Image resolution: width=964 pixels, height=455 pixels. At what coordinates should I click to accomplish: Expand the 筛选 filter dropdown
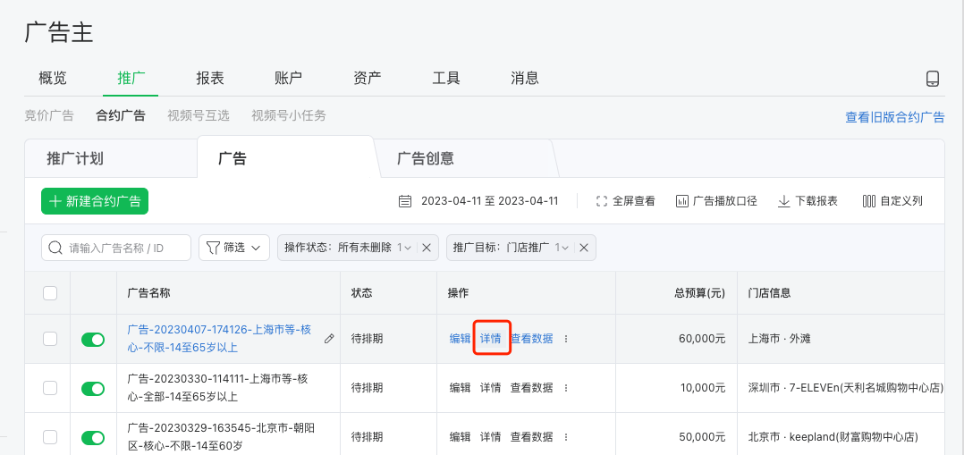234,248
